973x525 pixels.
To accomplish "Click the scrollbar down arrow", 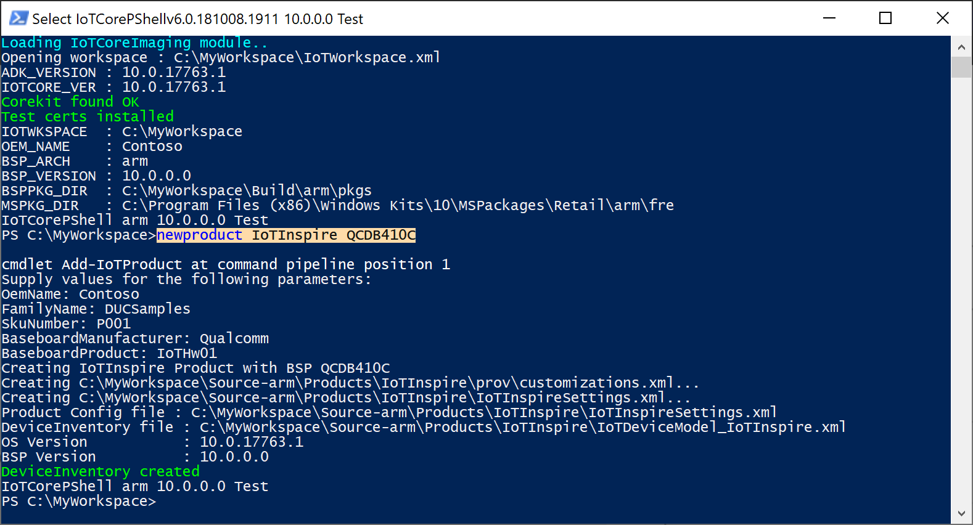I will [961, 512].
